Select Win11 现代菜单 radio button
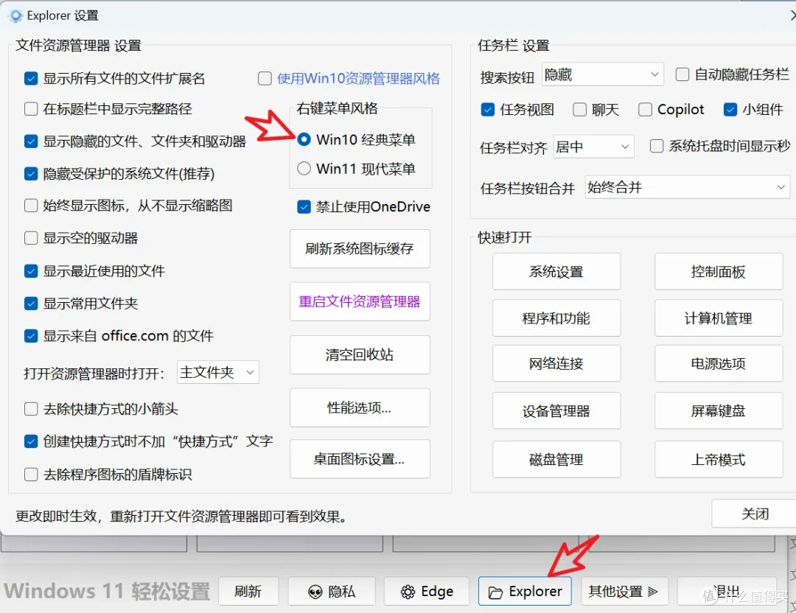Viewport: 796px width, 613px height. [x=304, y=169]
